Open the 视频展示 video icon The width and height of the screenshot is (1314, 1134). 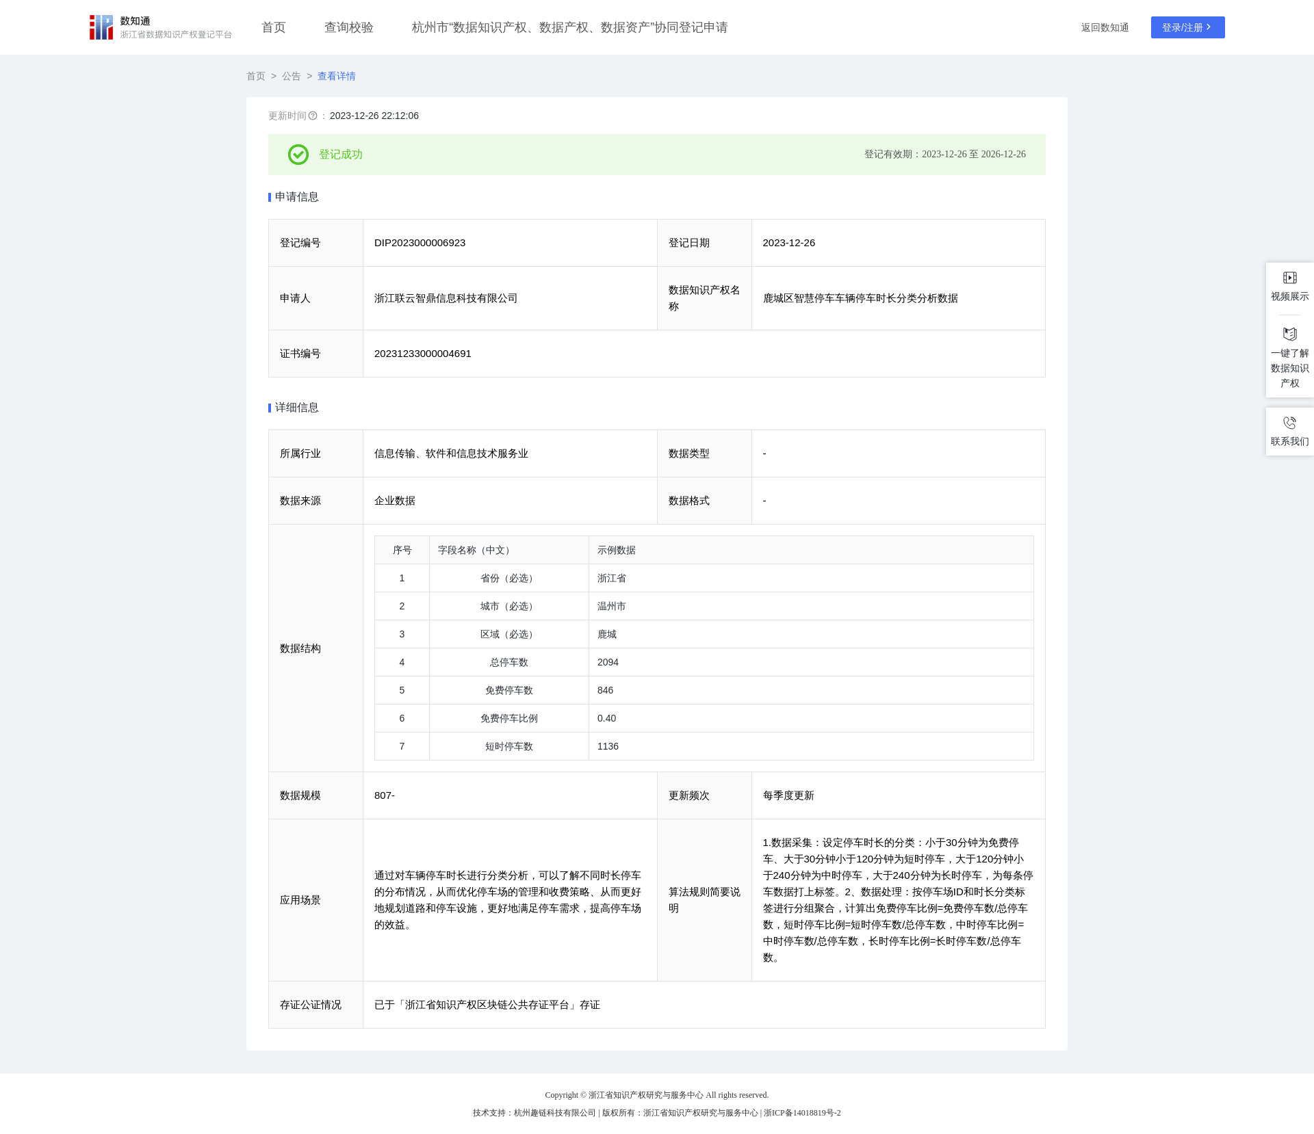[x=1289, y=278]
